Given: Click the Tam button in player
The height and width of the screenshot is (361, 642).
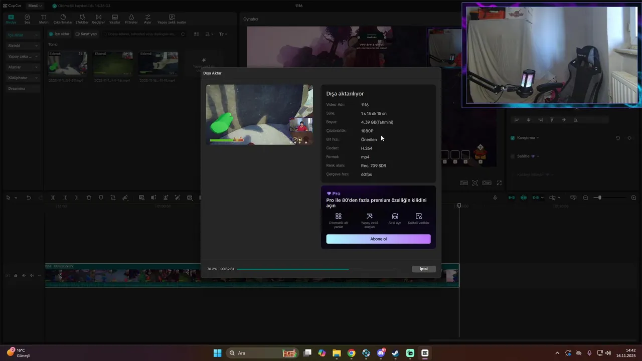Looking at the screenshot, I should coord(464,183).
